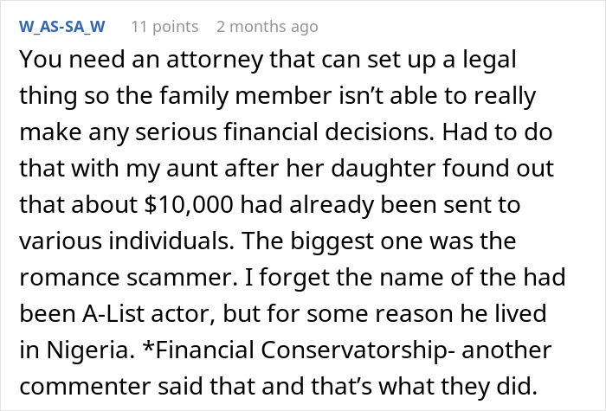Screen dimensions: 606x411
Task: Click the '11 points' score label
Action: tap(164, 27)
